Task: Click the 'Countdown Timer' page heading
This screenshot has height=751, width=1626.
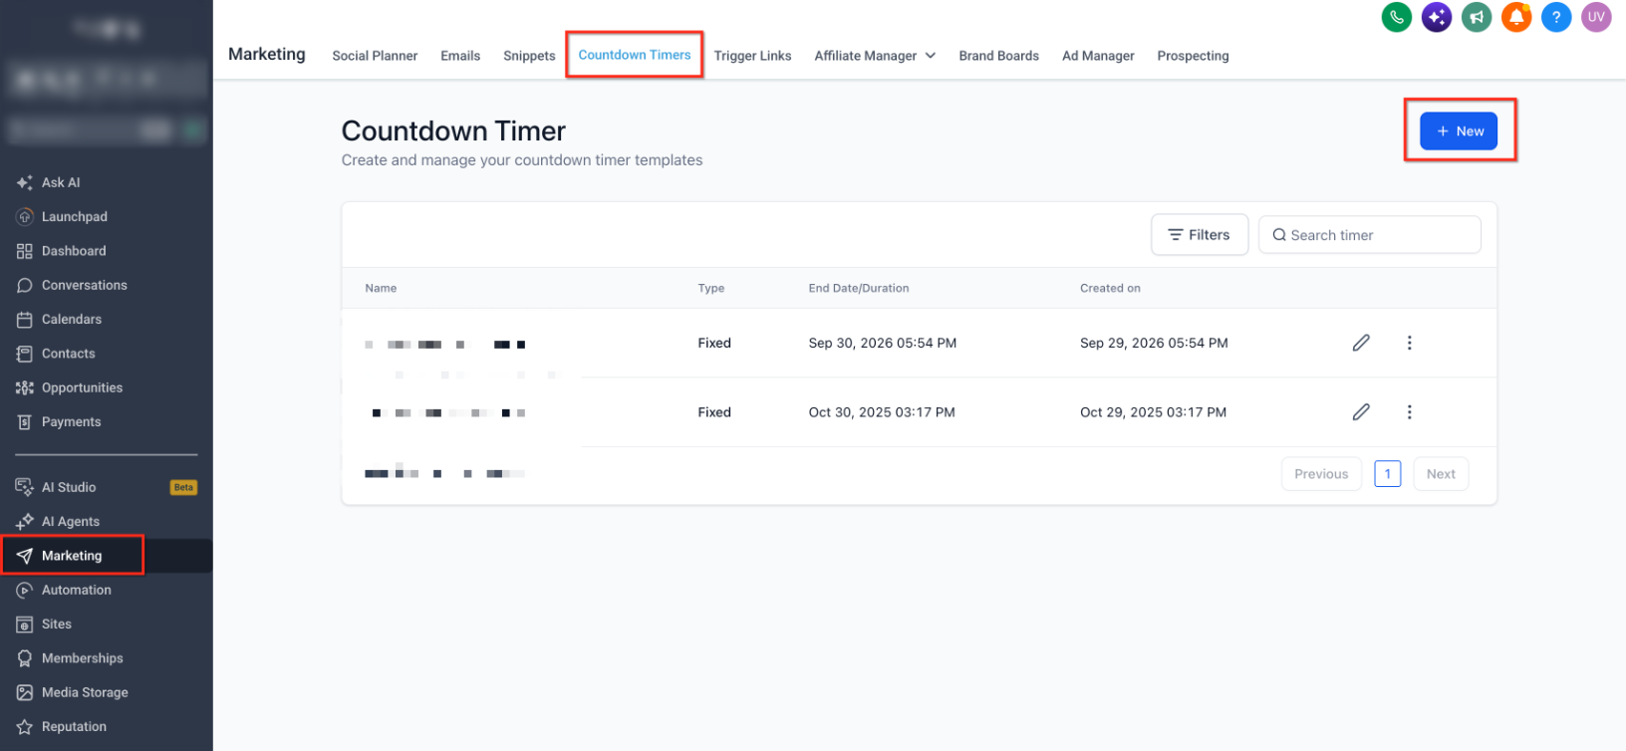Action: coord(453,131)
